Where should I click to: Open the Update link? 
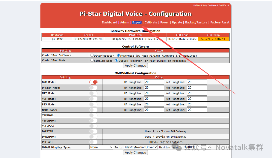pyautogui.click(x=177, y=22)
